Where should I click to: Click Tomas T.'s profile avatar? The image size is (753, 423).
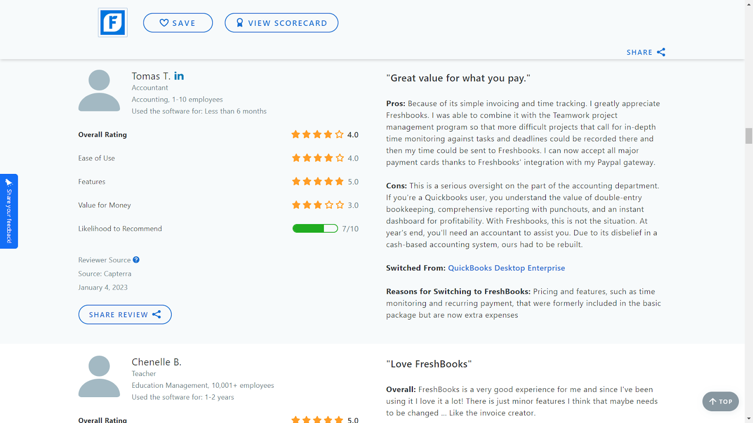(x=99, y=91)
